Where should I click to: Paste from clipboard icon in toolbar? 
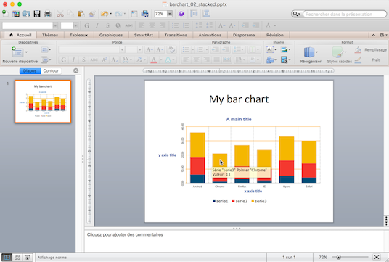81,14
